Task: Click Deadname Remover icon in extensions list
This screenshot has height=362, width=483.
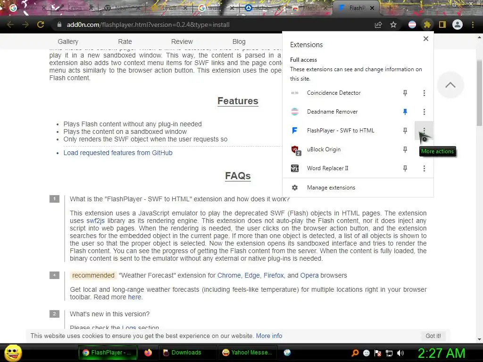Action: (295, 112)
